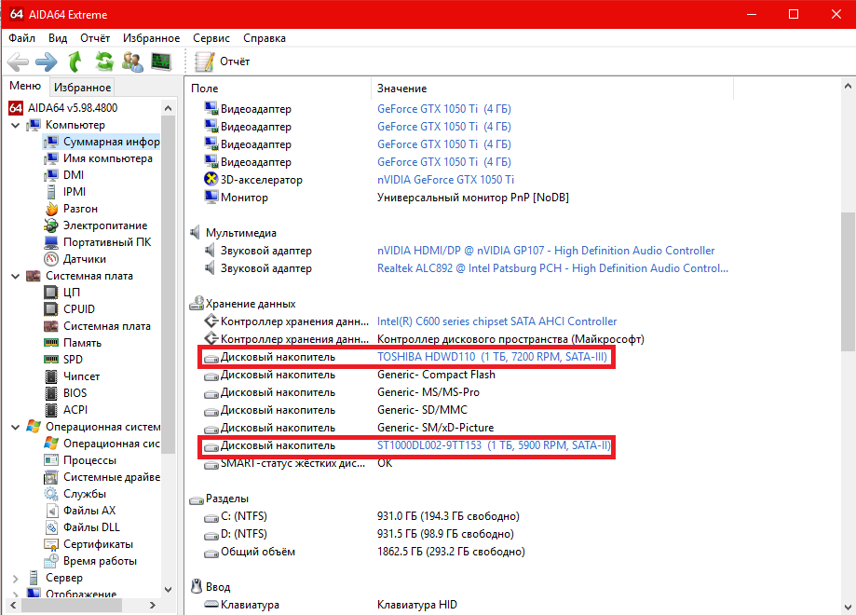Click the tree pane horizontal scroll right arrow
This screenshot has width=856, height=615.
(x=153, y=605)
